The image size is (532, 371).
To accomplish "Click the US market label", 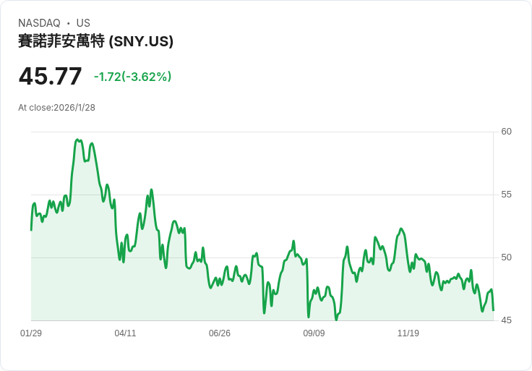I will [x=83, y=23].
